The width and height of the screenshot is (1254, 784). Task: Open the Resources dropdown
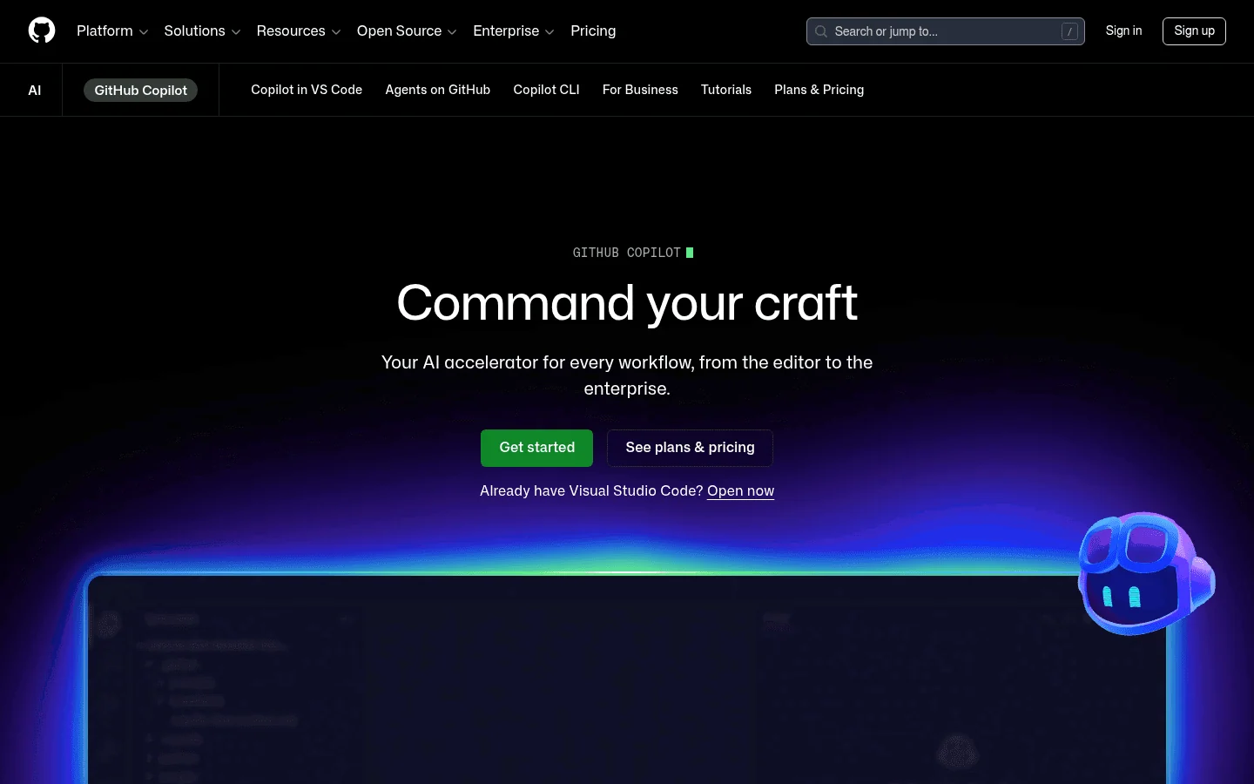(x=299, y=30)
